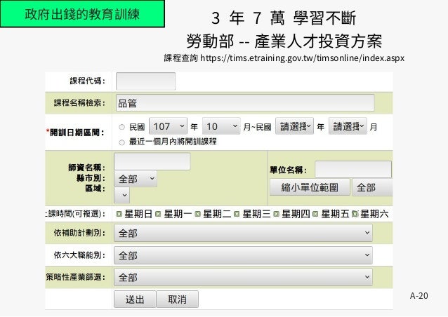Select the 民國 date range radio button

pos(122,127)
